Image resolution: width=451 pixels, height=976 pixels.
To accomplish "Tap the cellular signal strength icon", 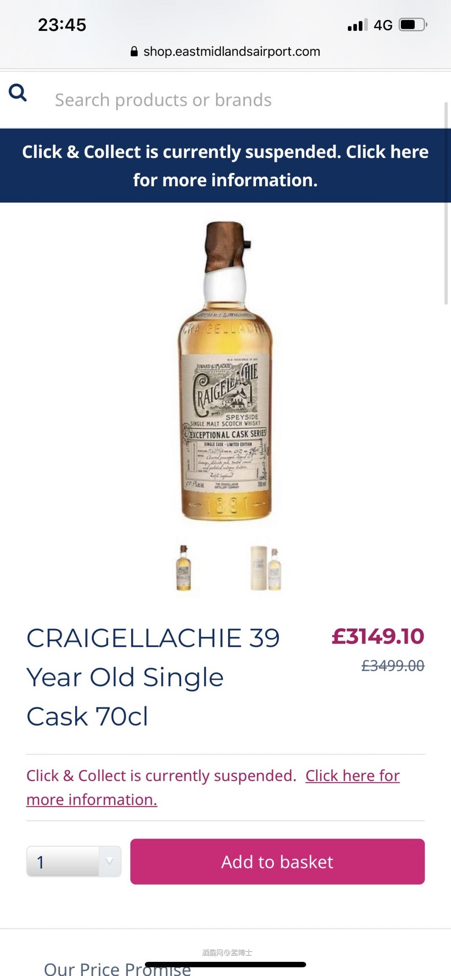I will pos(358,25).
